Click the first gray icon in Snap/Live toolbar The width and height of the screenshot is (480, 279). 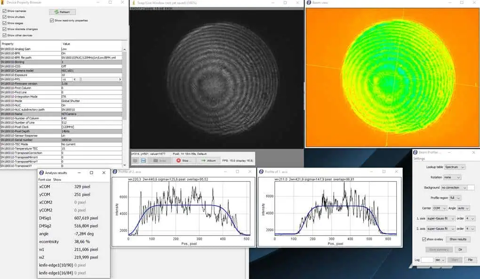tap(135, 160)
